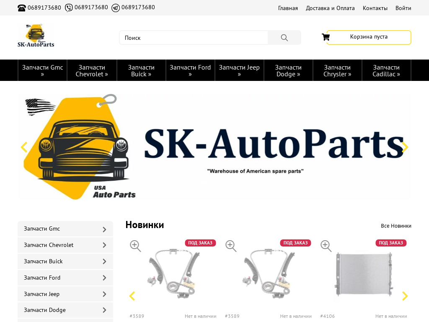429x322 pixels.
Task: Open Доставка и Оплата page
Action: click(x=330, y=8)
